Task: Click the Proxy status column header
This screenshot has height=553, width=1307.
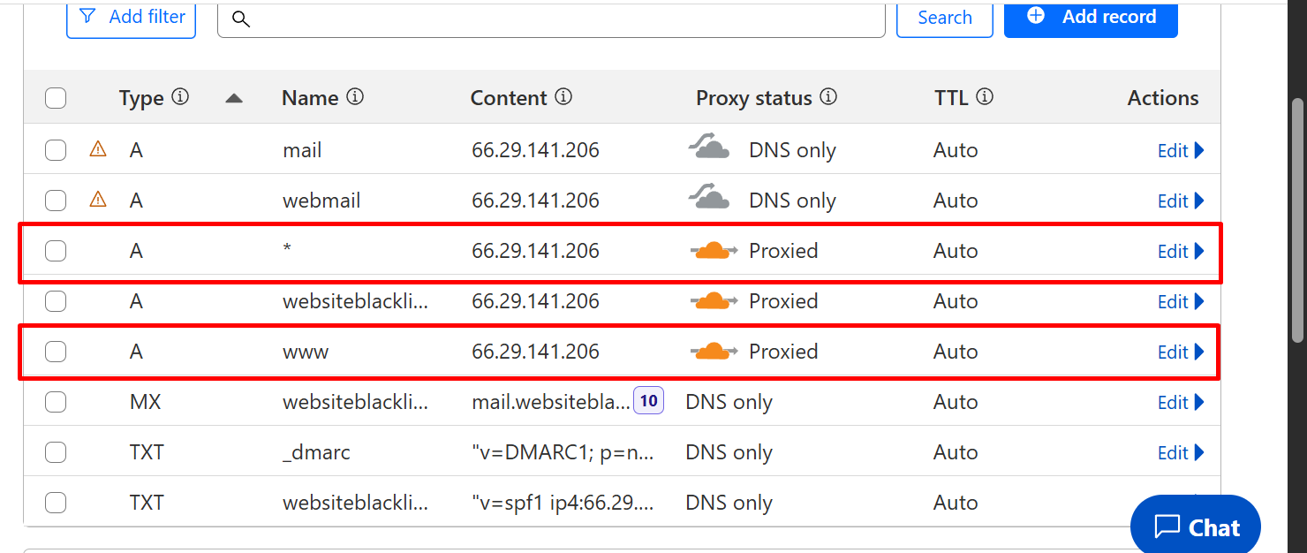Action: pos(754,98)
